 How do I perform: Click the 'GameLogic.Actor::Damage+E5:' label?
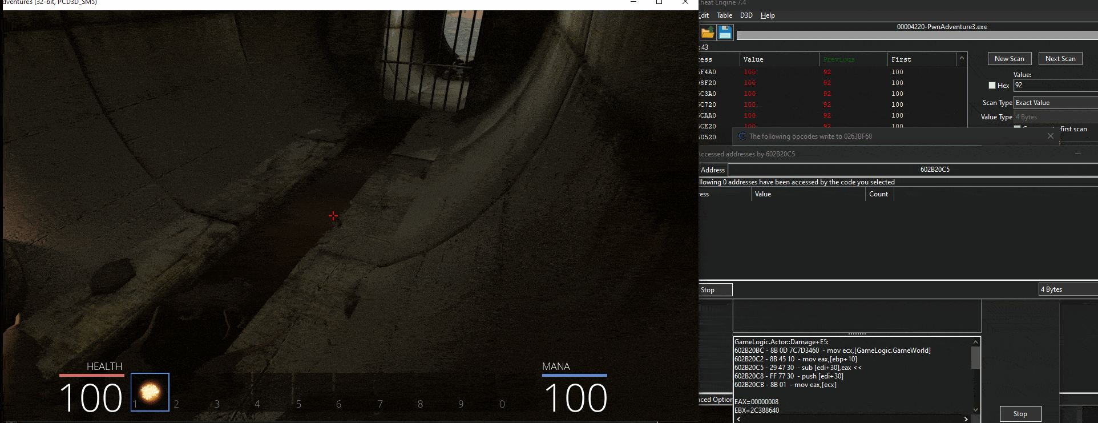click(x=781, y=342)
